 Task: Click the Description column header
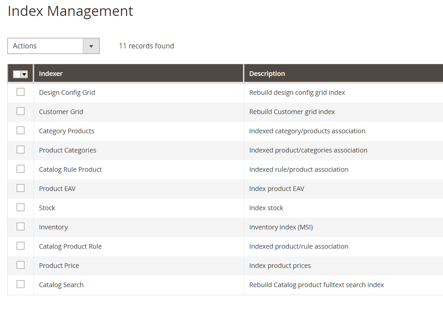[x=267, y=74]
